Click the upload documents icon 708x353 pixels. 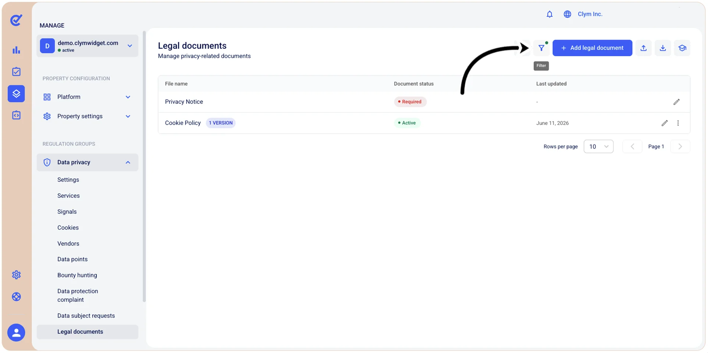click(643, 48)
